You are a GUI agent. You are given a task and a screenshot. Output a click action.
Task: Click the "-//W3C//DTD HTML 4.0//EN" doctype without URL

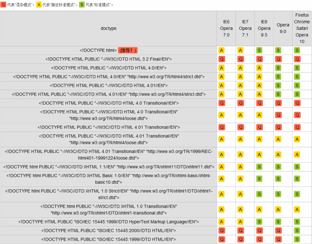109,68
